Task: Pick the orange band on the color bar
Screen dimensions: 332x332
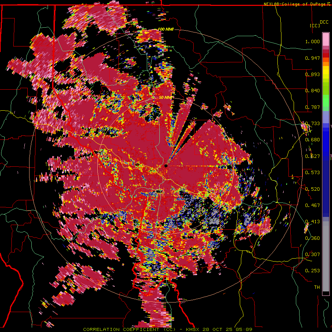Action: 326,64
